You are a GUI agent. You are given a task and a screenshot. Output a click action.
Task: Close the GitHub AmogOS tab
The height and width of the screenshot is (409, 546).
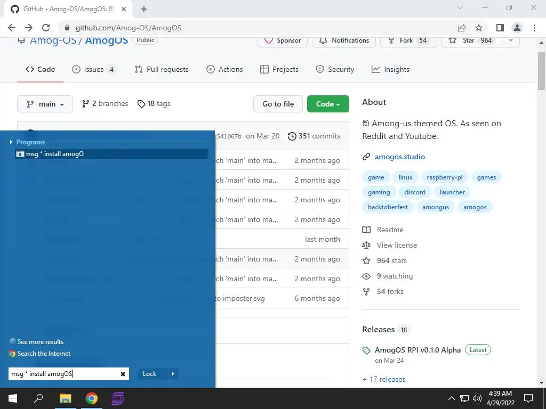[123, 9]
